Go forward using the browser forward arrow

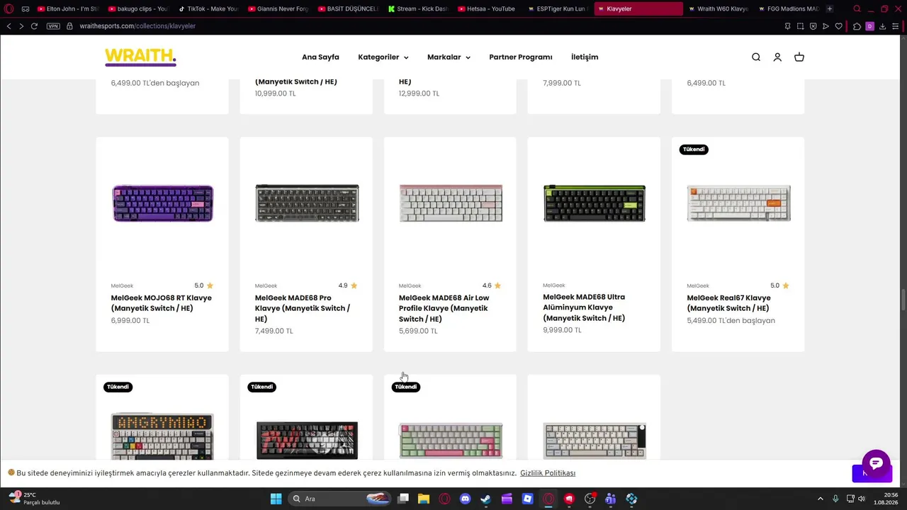(x=21, y=26)
